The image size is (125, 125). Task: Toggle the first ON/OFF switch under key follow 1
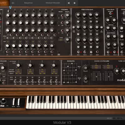click(x=15, y=82)
